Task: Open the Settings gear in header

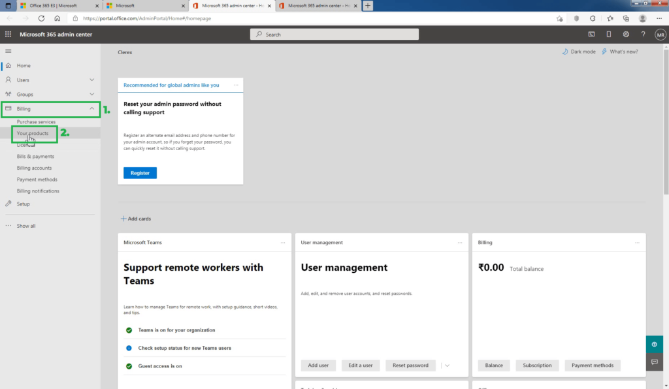Action: (626, 35)
